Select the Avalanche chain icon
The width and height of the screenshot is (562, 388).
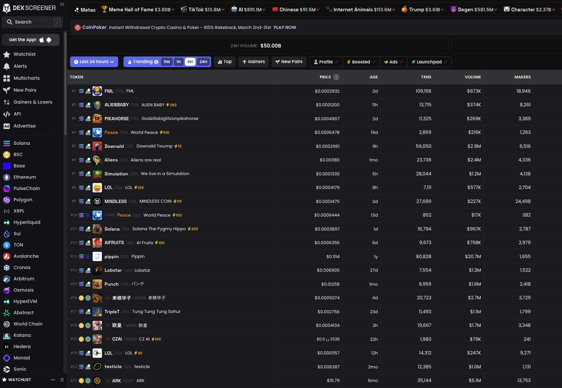click(7, 256)
